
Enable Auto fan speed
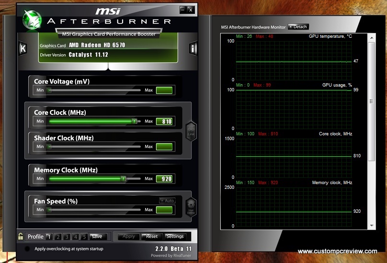tap(167, 201)
